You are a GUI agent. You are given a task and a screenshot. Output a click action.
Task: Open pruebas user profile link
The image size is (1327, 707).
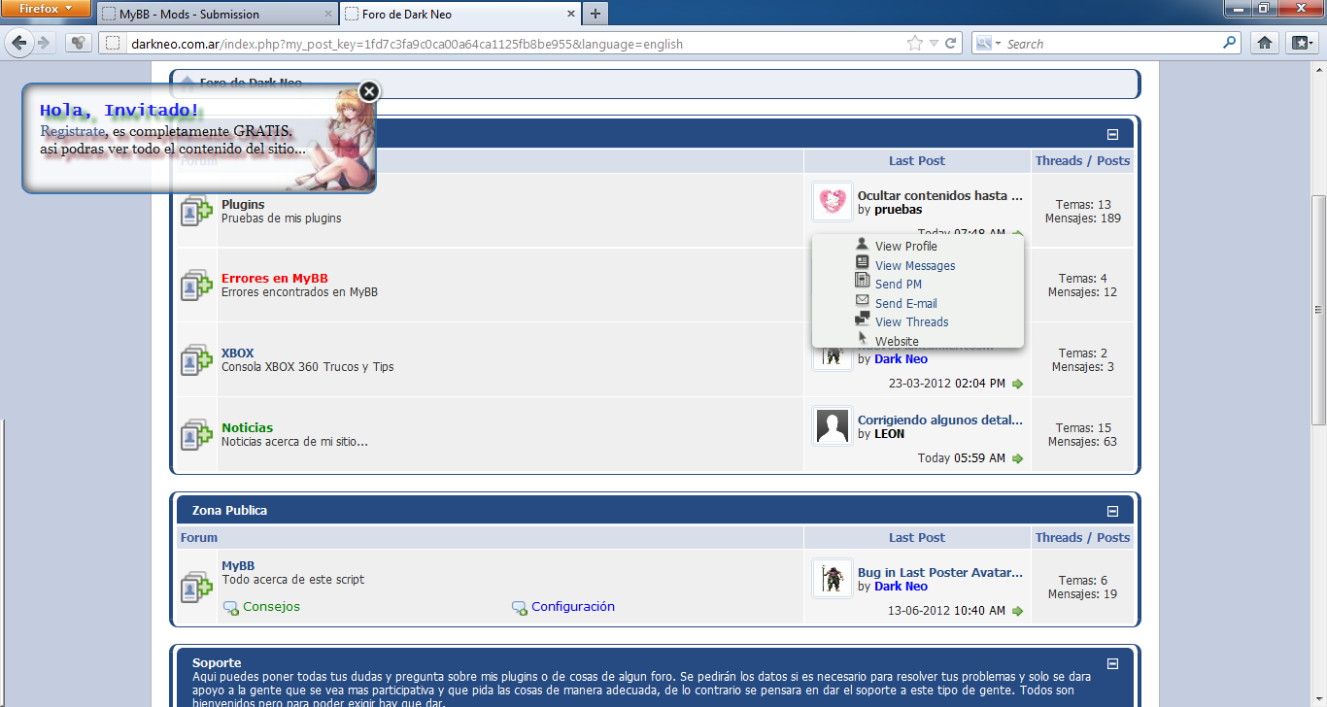899,210
